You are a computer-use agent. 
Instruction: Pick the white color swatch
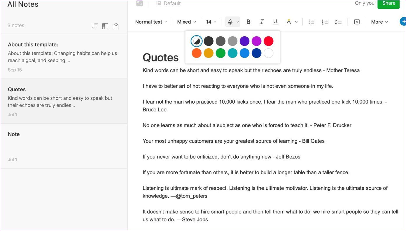[x=268, y=53]
